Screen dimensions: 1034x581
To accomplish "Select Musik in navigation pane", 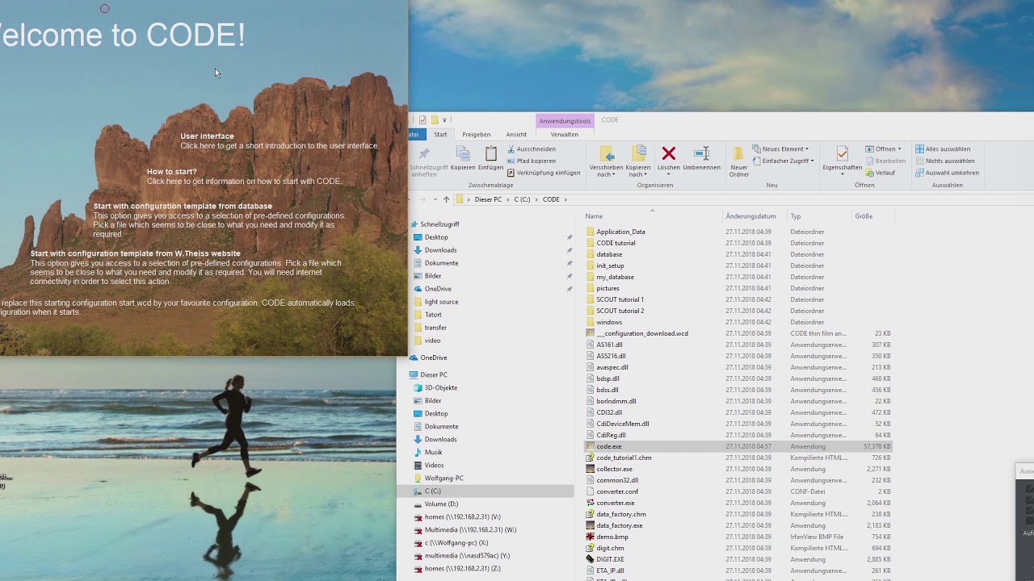I will point(433,453).
